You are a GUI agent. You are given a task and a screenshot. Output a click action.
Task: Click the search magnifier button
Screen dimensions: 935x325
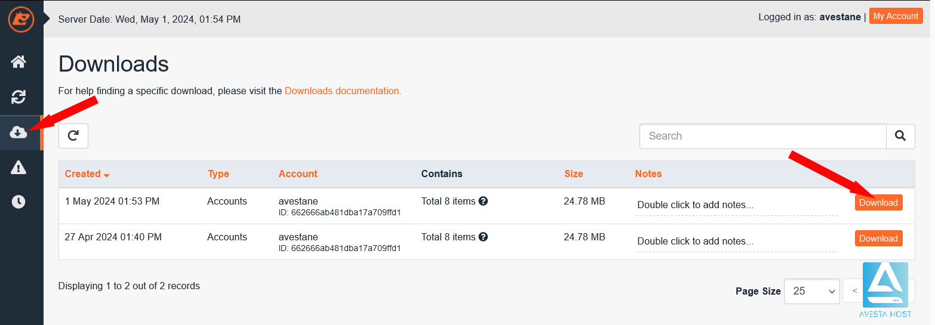click(x=900, y=136)
